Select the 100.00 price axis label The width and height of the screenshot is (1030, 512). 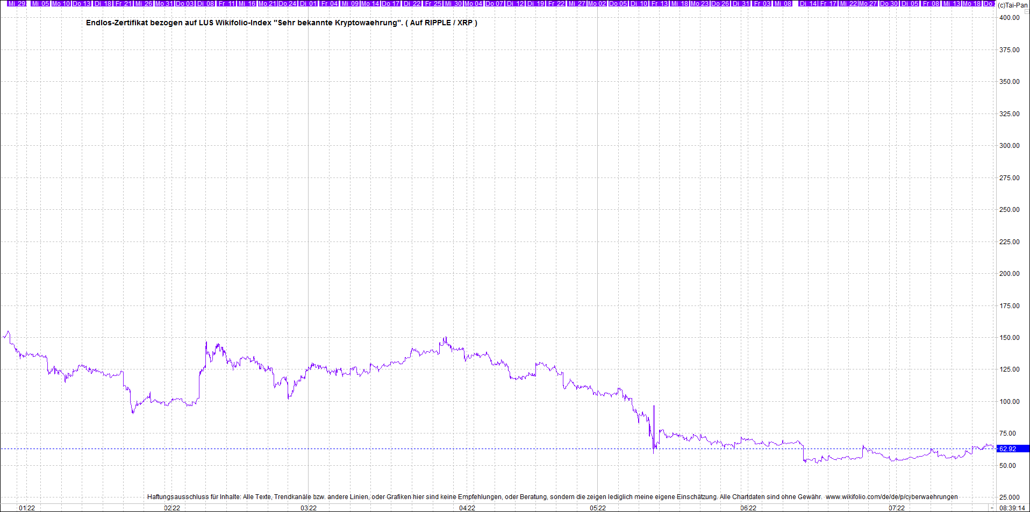[1009, 402]
